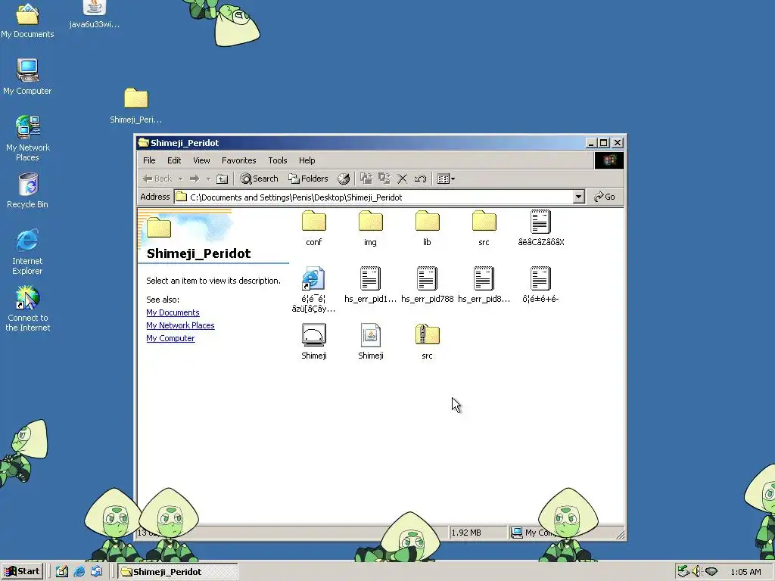This screenshot has width=775, height=581.
Task: Click the Undo toolbar icon
Action: click(421, 179)
